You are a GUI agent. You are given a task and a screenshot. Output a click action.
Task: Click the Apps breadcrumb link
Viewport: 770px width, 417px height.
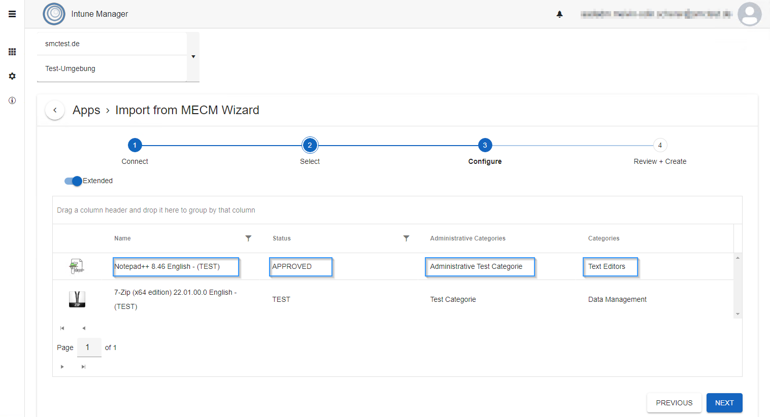coord(86,110)
